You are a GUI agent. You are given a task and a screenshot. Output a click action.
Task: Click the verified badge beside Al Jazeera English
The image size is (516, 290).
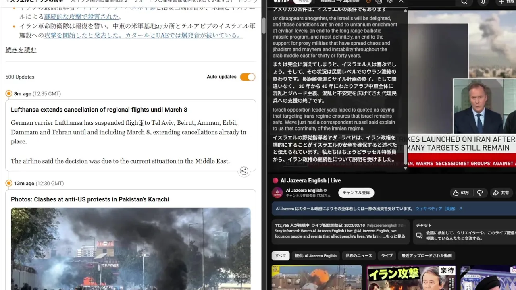click(325, 191)
